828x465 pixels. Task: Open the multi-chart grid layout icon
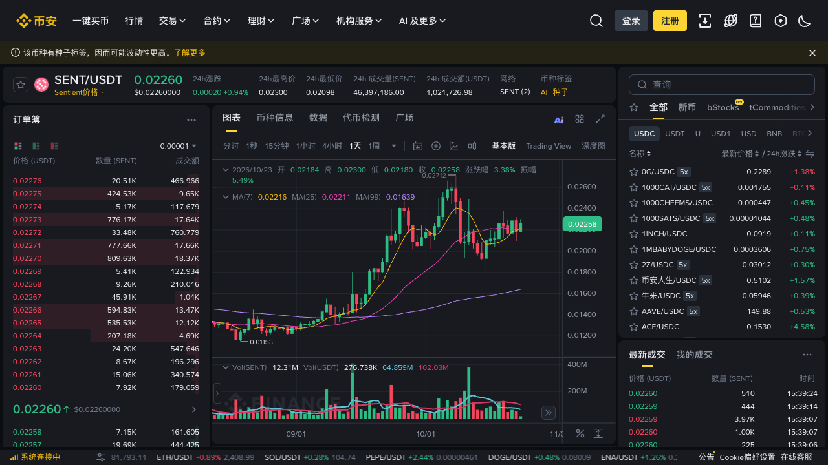[580, 119]
